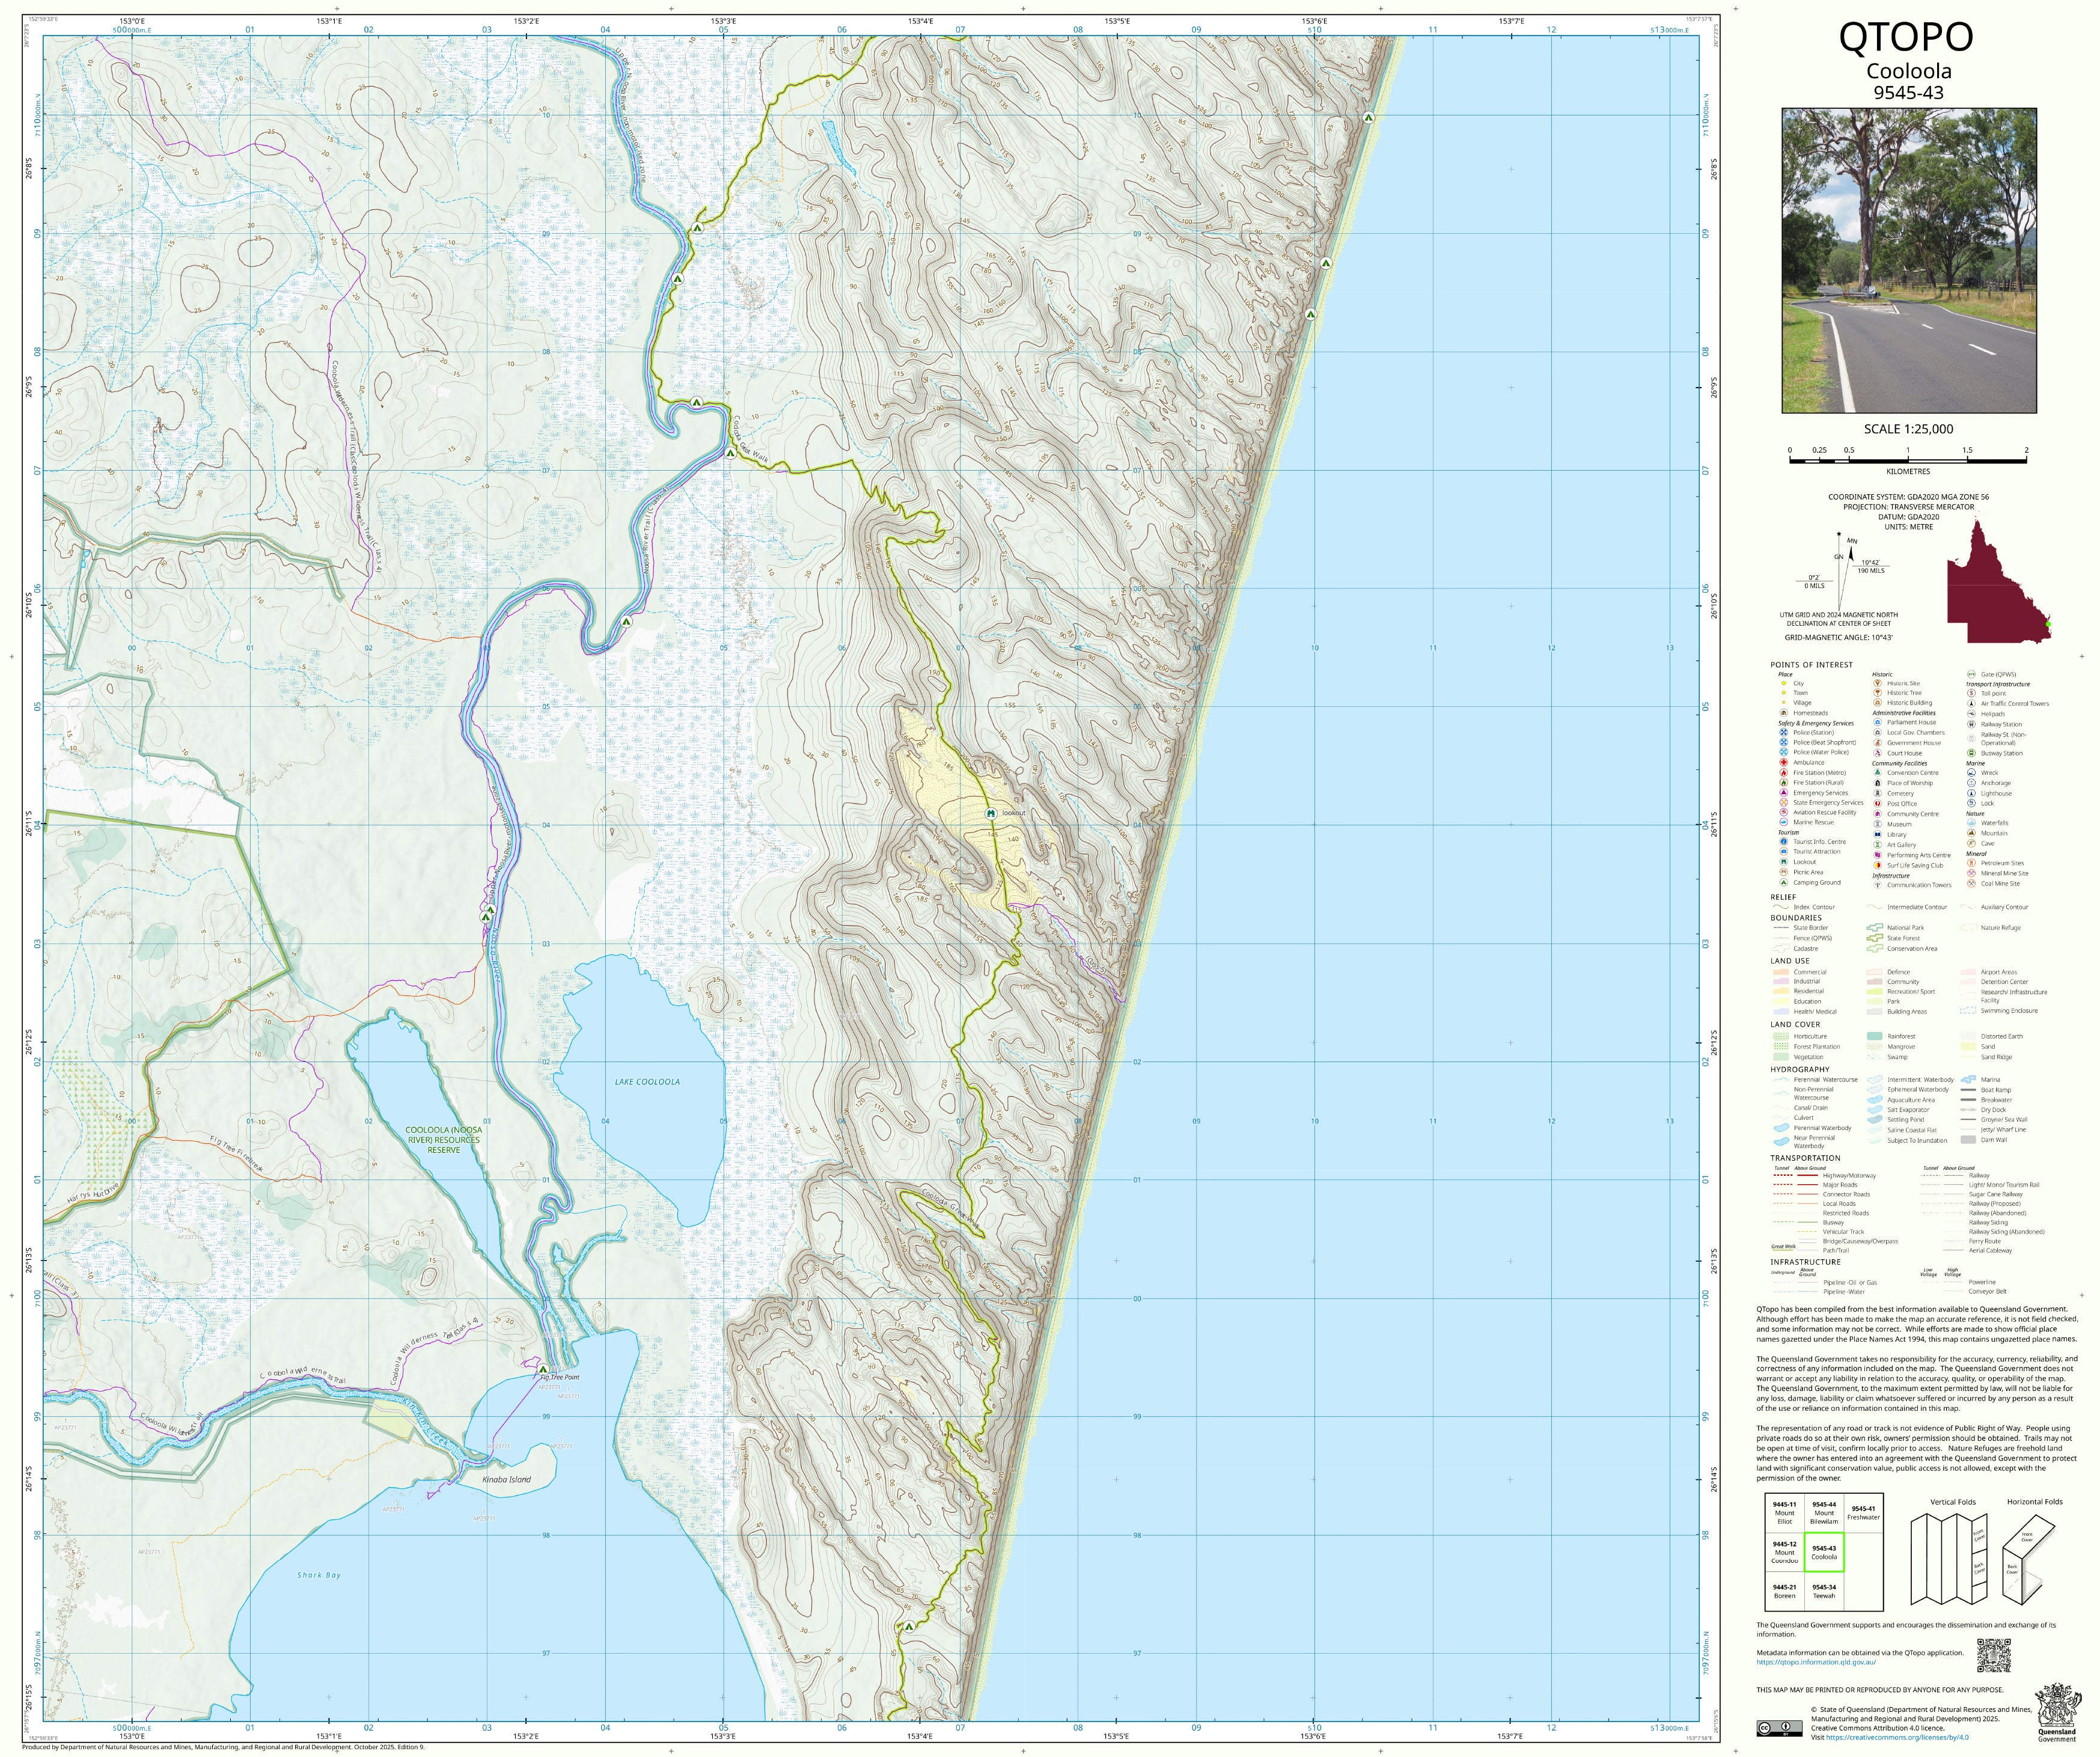
Task: Click the lookout icon on the sand patch
Action: coord(990,813)
